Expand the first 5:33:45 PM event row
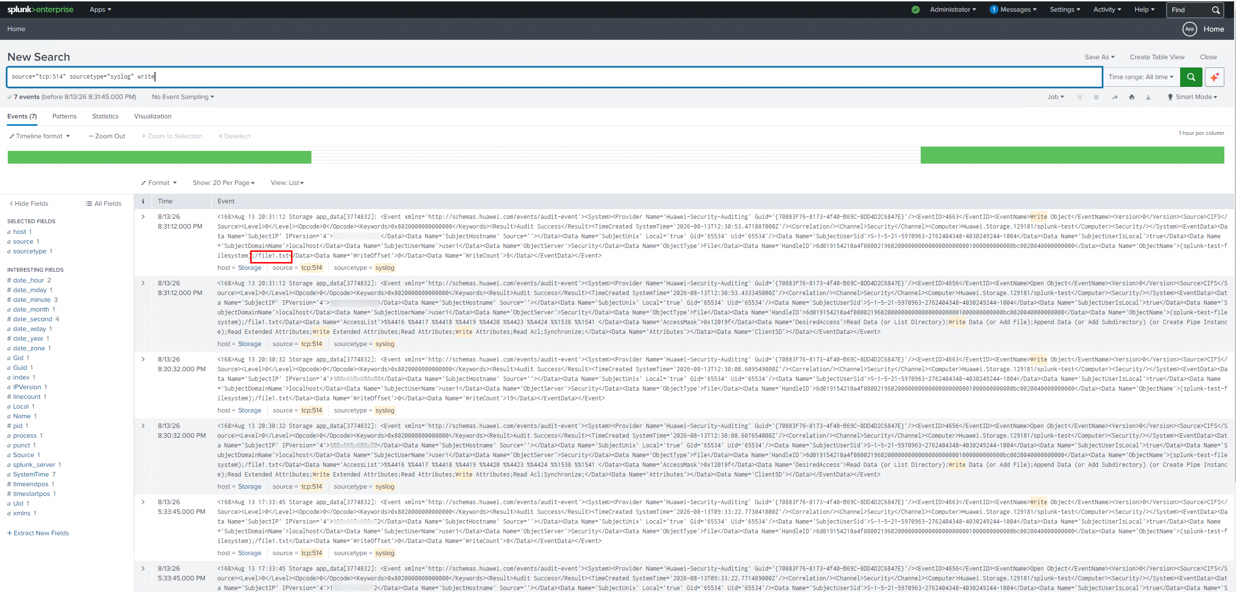Viewport: 1236px width, 592px height. click(x=143, y=502)
